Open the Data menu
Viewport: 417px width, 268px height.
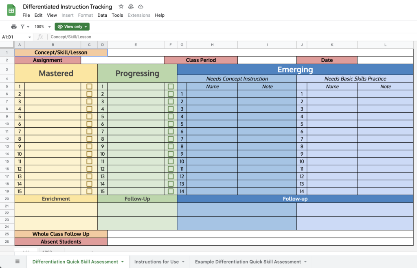click(102, 15)
